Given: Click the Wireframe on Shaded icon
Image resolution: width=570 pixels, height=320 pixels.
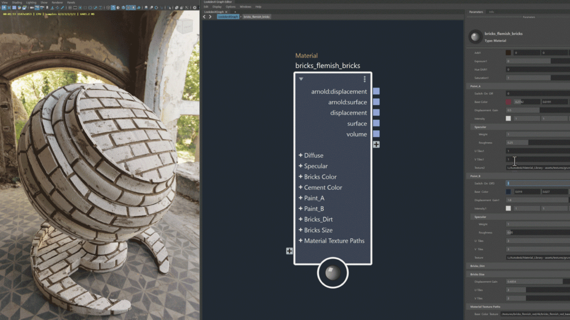Looking at the screenshot, I should pos(123,8).
